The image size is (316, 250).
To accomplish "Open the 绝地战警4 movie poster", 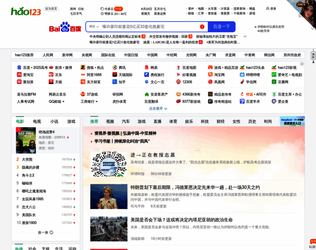I will coord(26,140).
